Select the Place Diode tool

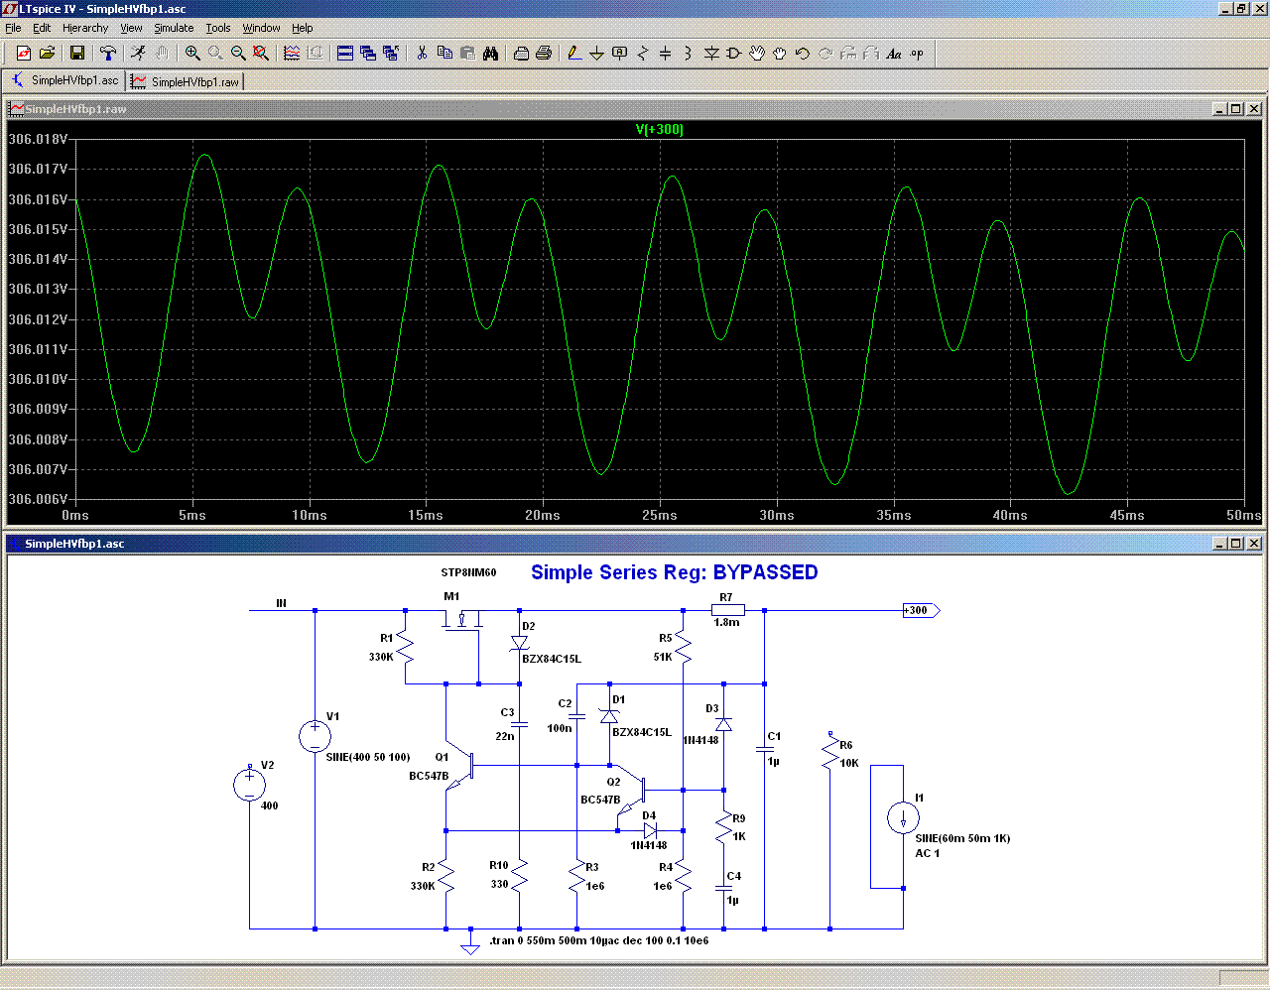pos(711,54)
